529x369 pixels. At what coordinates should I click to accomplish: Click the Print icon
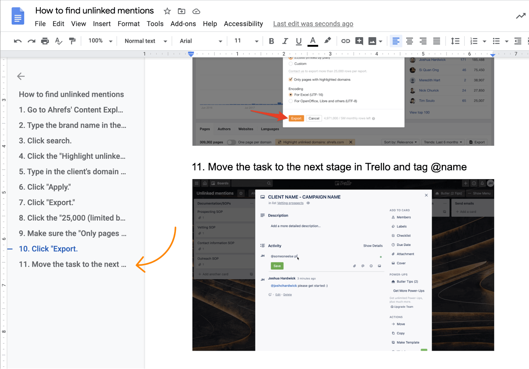[45, 41]
